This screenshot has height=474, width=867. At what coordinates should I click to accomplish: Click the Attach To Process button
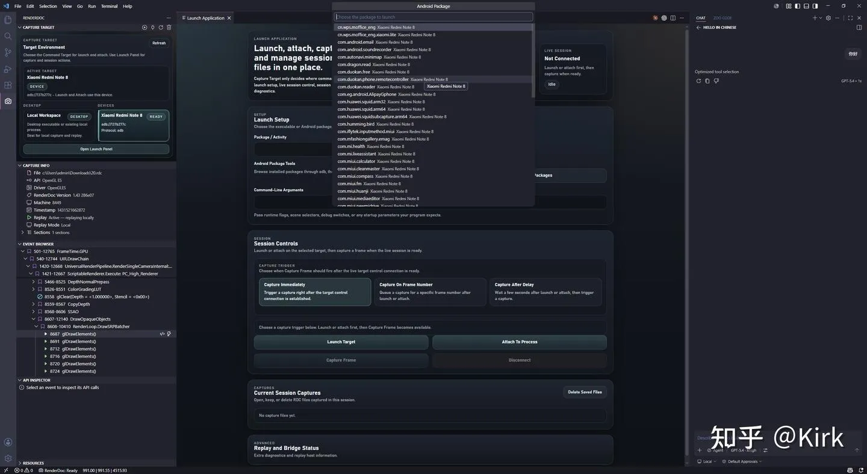coord(520,342)
